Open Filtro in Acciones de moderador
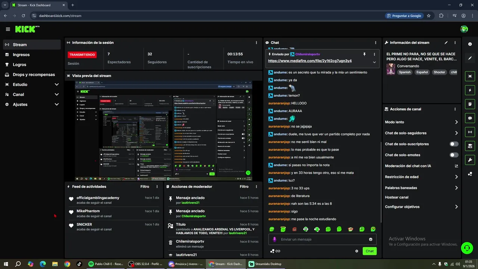Viewport: 478px width, 269px height. 244,186
